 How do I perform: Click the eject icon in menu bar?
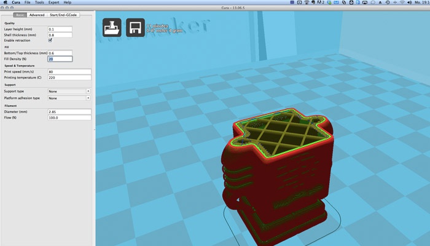click(x=380, y=2)
